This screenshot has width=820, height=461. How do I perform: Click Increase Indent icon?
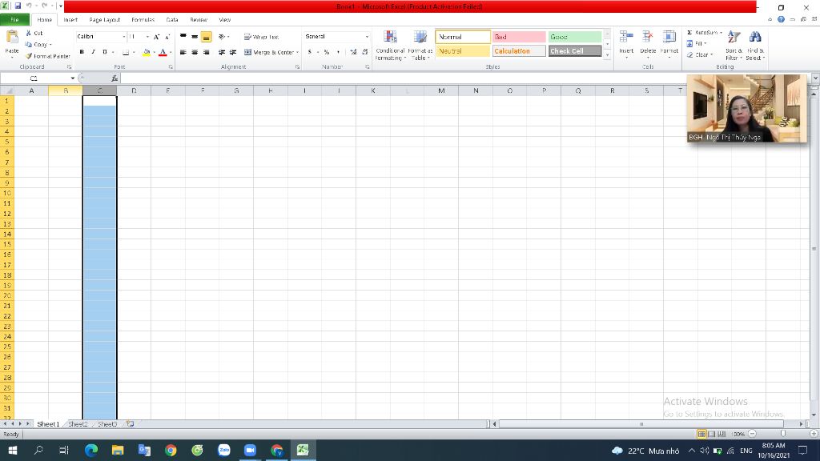[233, 52]
